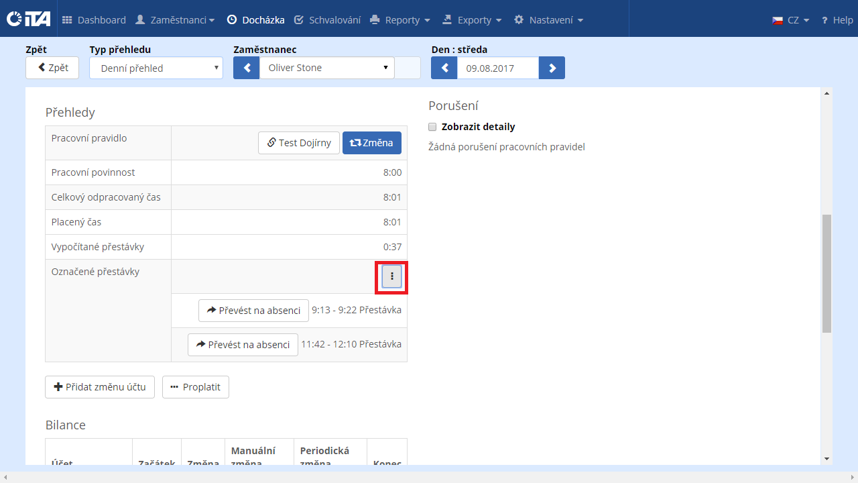Open the Exporty menu

472,20
